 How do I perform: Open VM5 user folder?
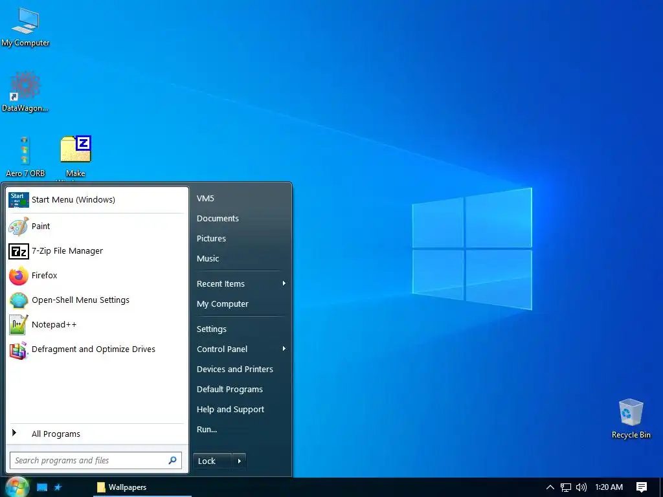(x=205, y=198)
